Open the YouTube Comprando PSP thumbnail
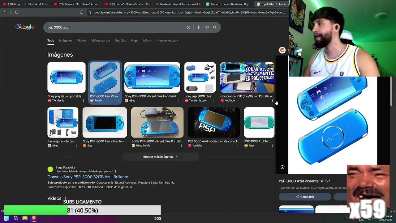Image resolution: width=396 pixels, height=223 pixels. click(247, 77)
